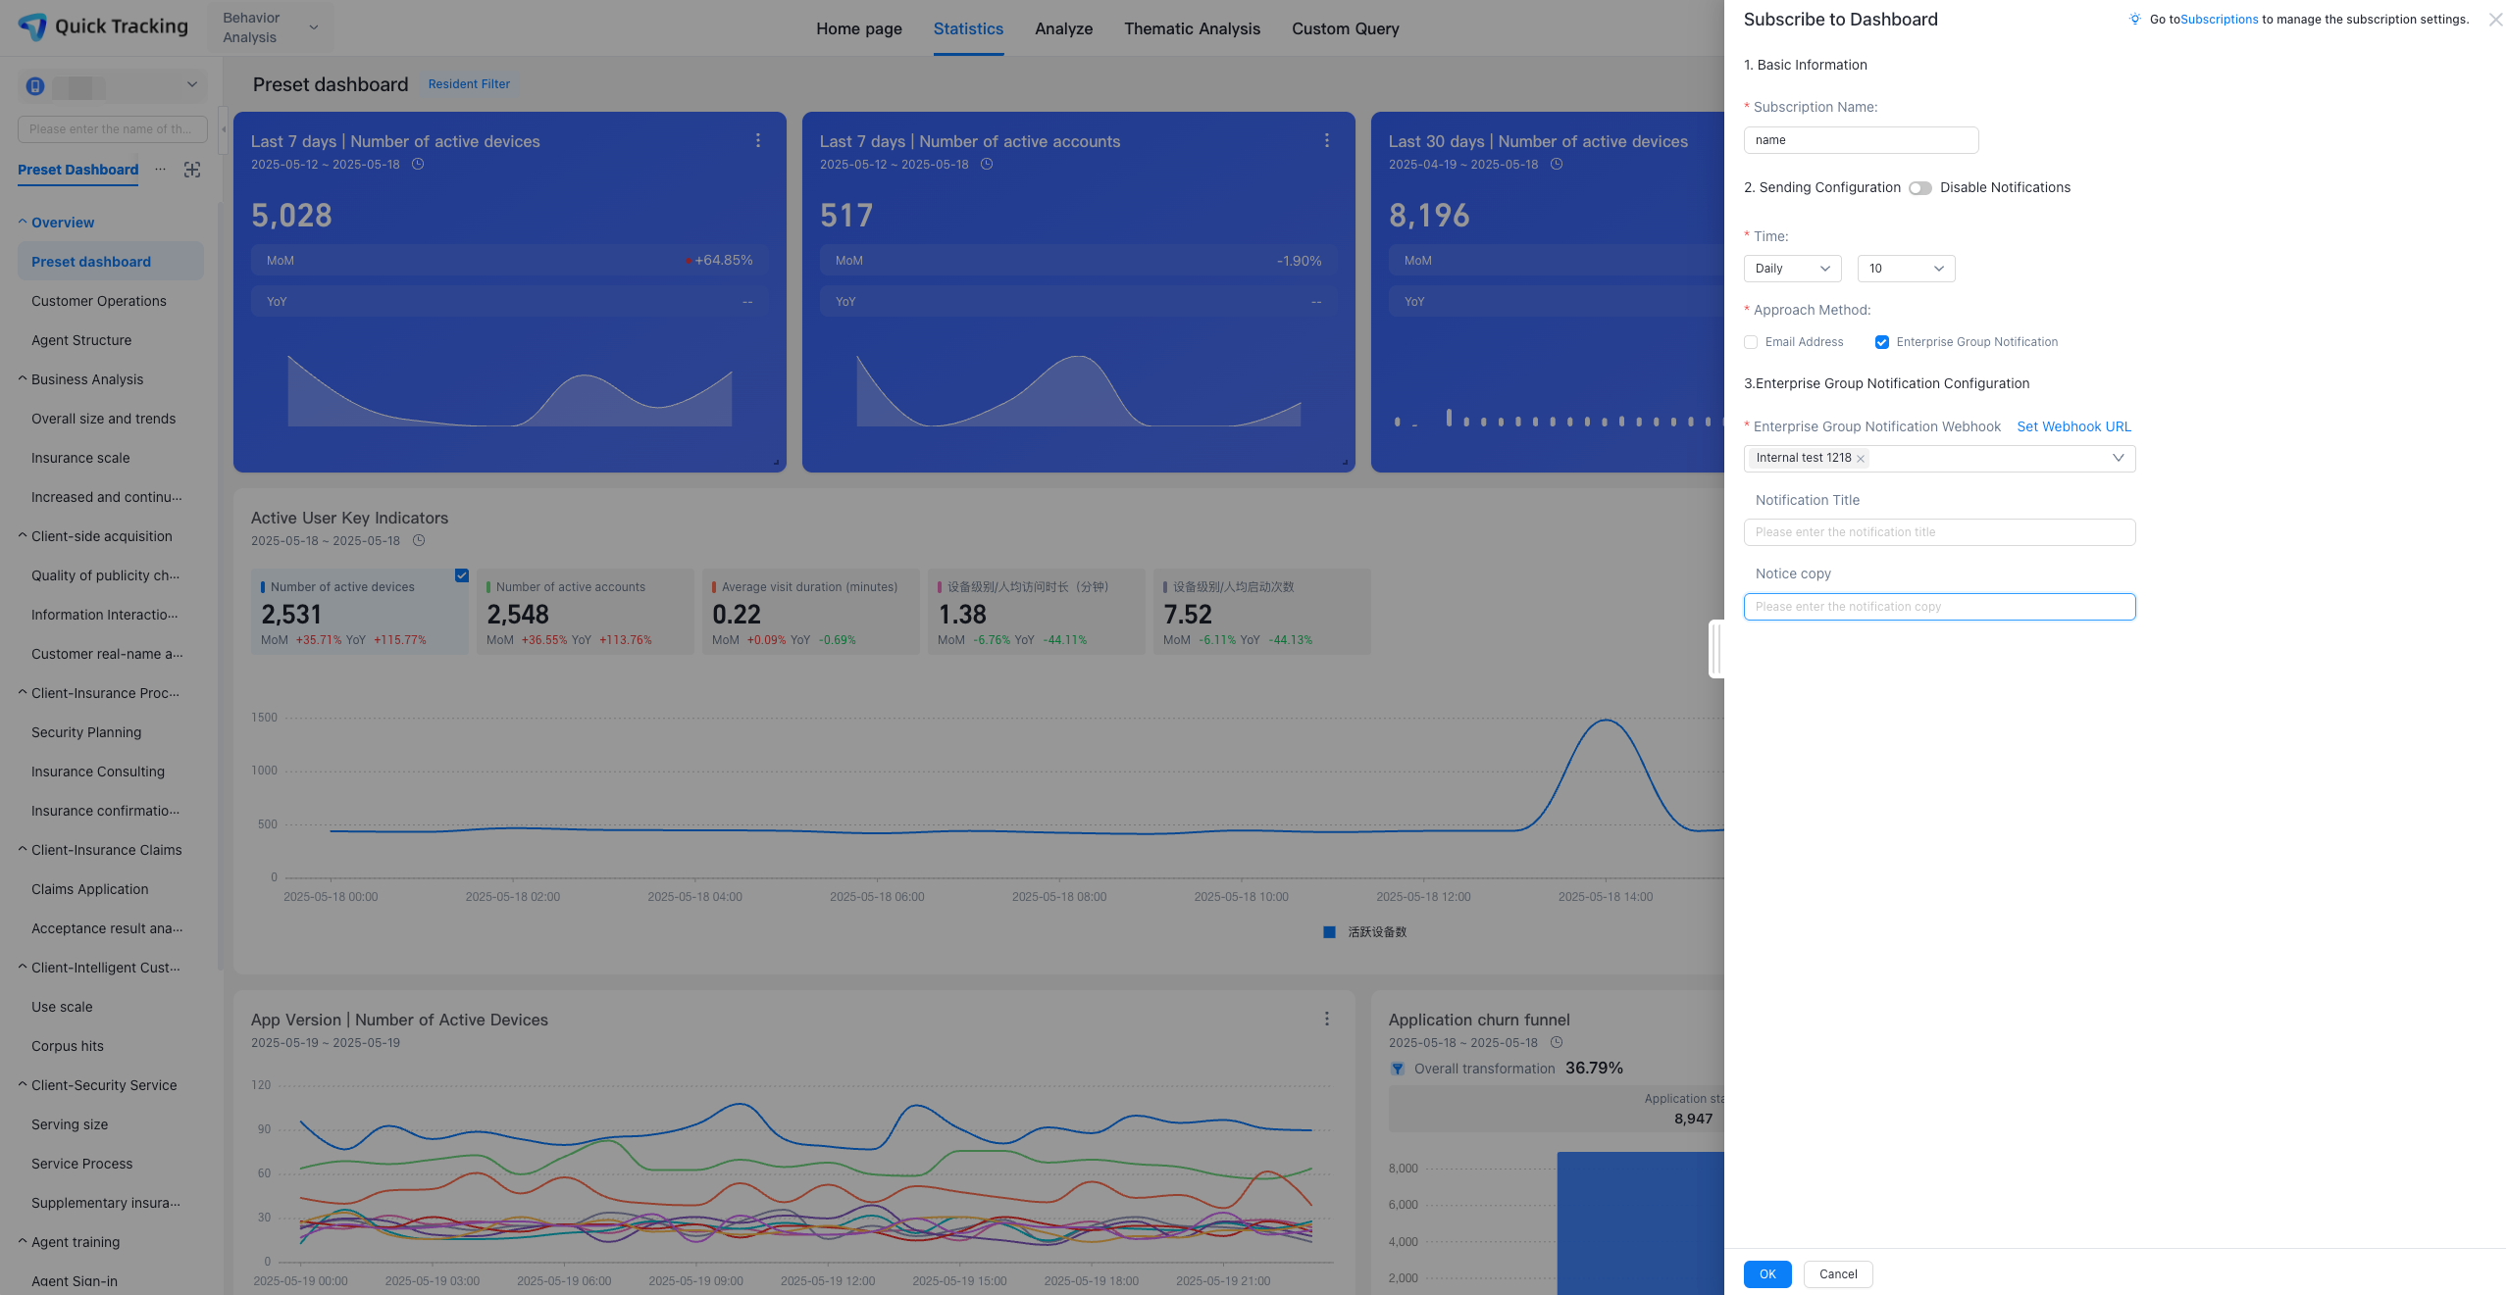Open the Set Webhook URL link
Screen dimensions: 2506x1295
point(2073,426)
